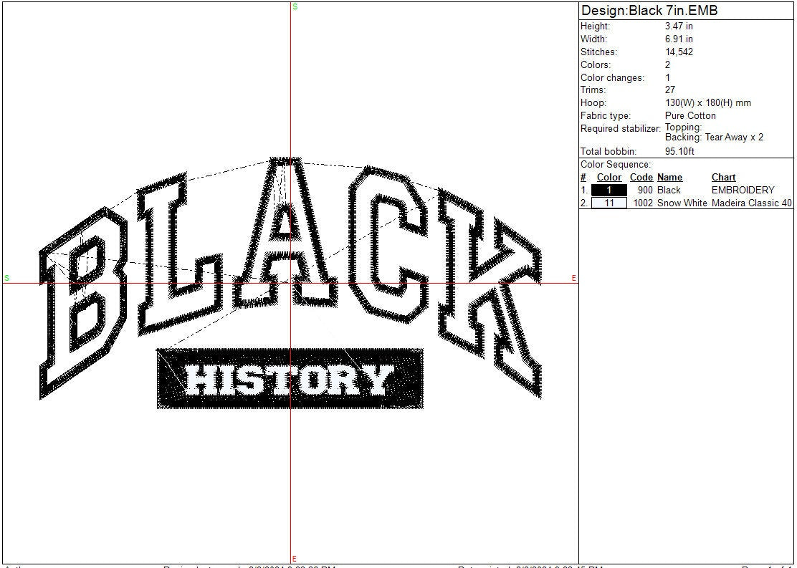The width and height of the screenshot is (797, 568).
Task: Click the green S marker at top
Action: (x=295, y=6)
